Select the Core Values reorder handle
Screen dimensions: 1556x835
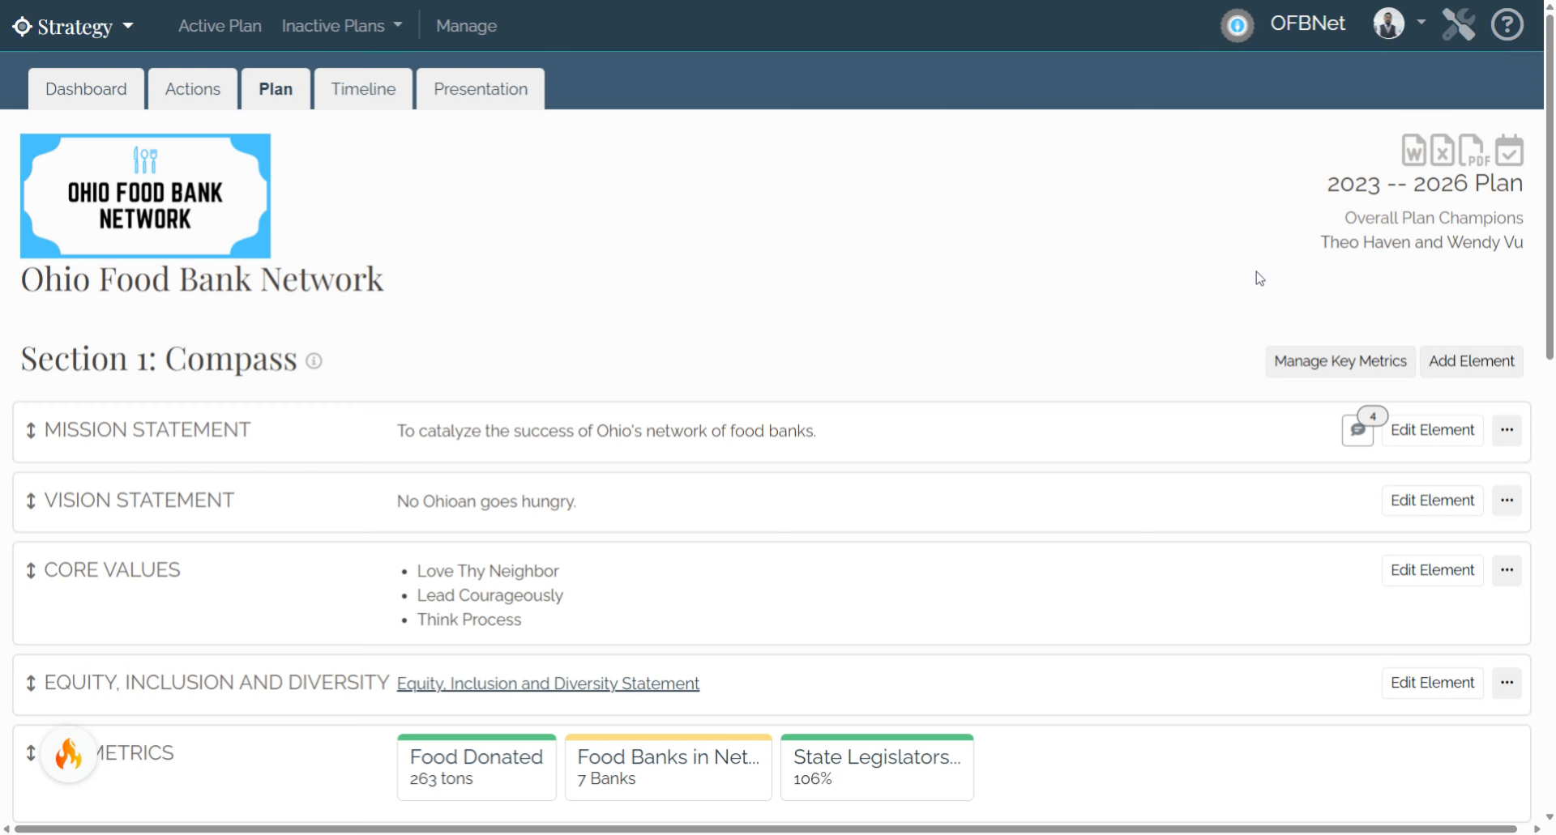click(31, 570)
